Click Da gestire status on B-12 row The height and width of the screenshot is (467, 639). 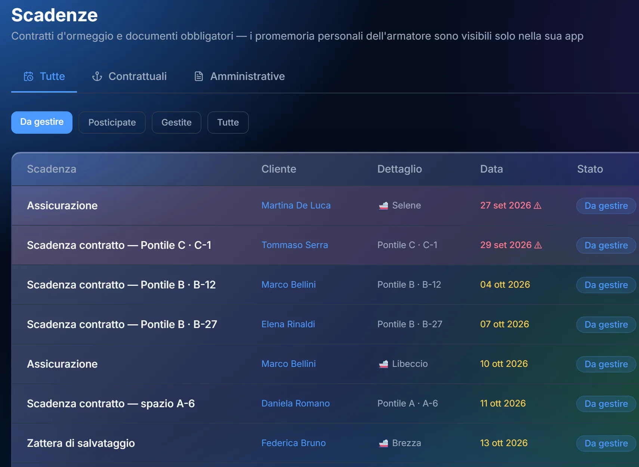pos(606,285)
